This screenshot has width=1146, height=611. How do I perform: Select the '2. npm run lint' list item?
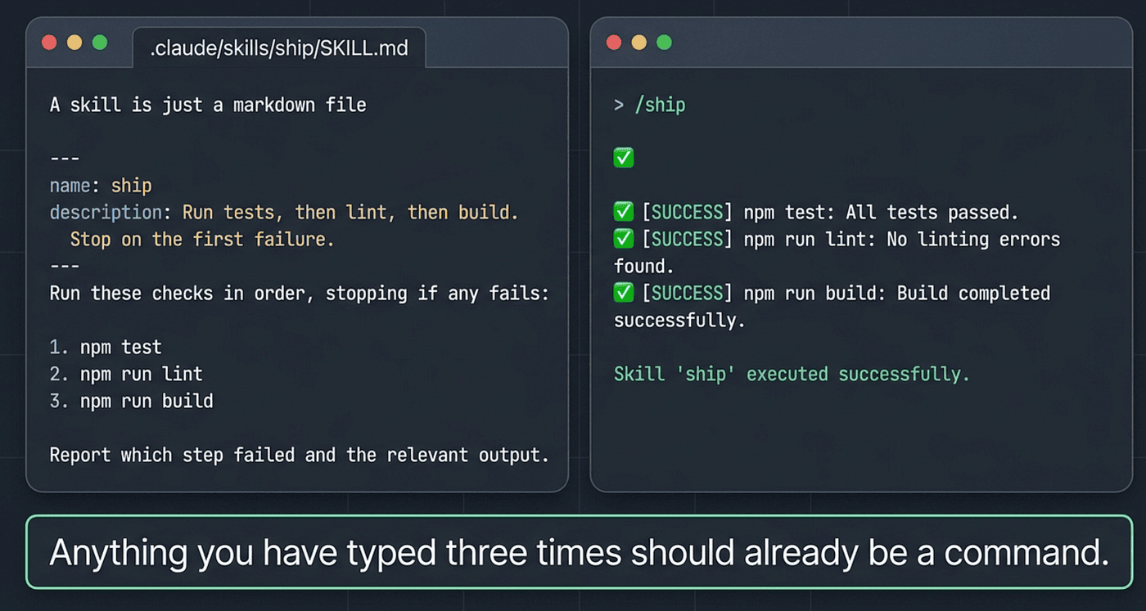[126, 374]
